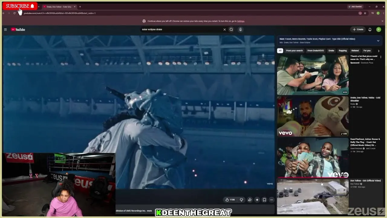Image resolution: width=387 pixels, height=218 pixels.
Task: Select the Related filter chip
Action: pos(355,51)
